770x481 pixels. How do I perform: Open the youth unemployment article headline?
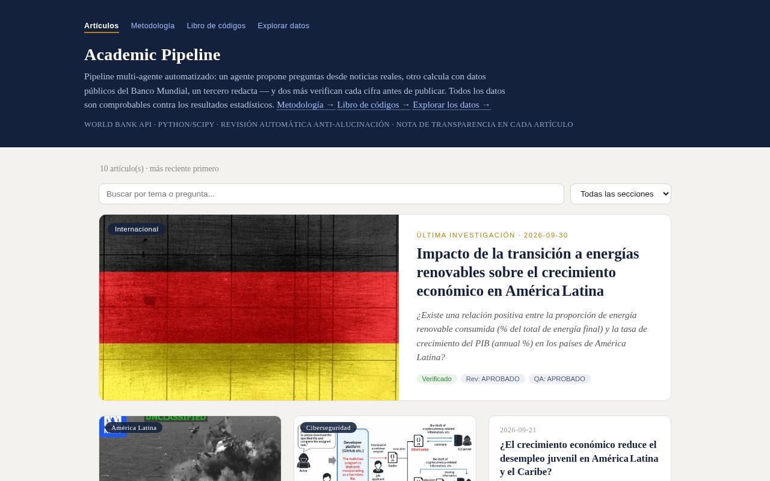tap(579, 458)
